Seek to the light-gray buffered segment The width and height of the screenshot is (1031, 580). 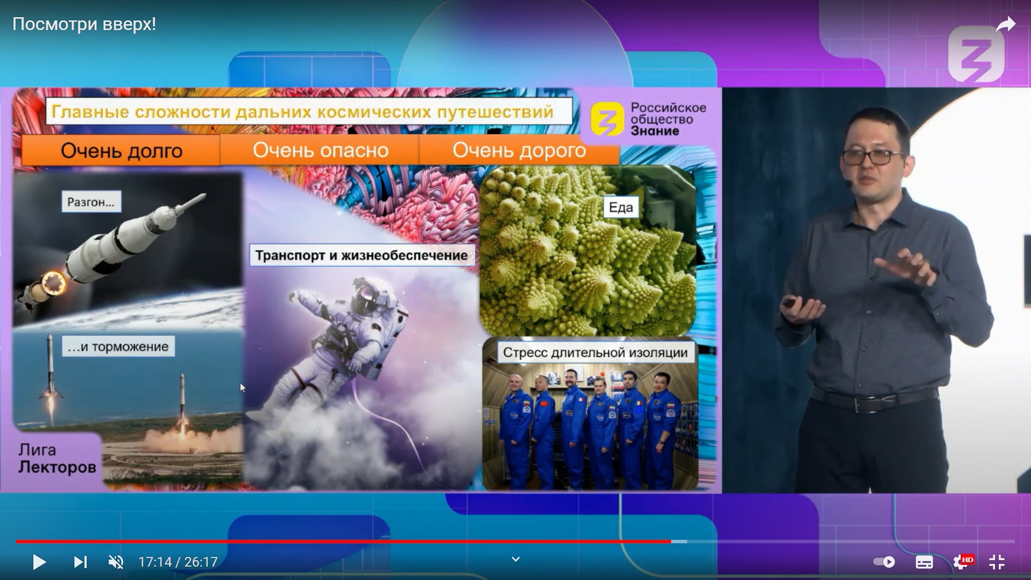[x=680, y=541]
